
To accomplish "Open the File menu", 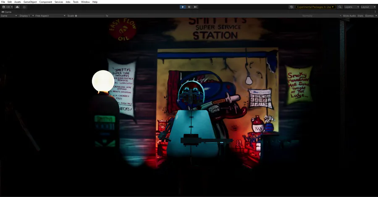I will pos(3,2).
